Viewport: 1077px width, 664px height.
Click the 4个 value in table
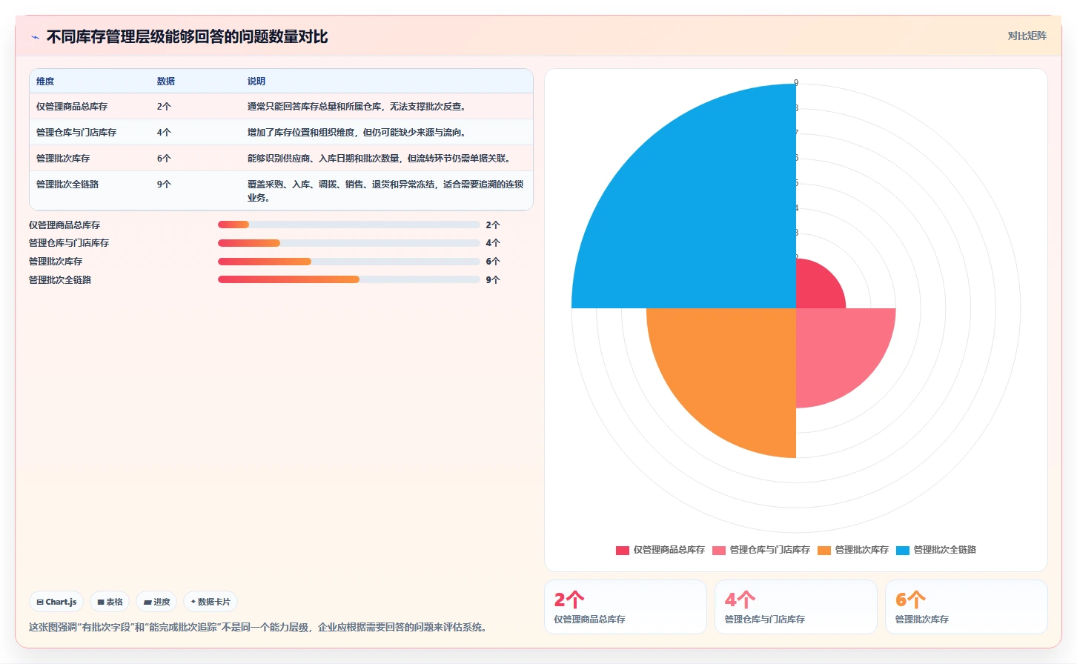pyautogui.click(x=164, y=133)
